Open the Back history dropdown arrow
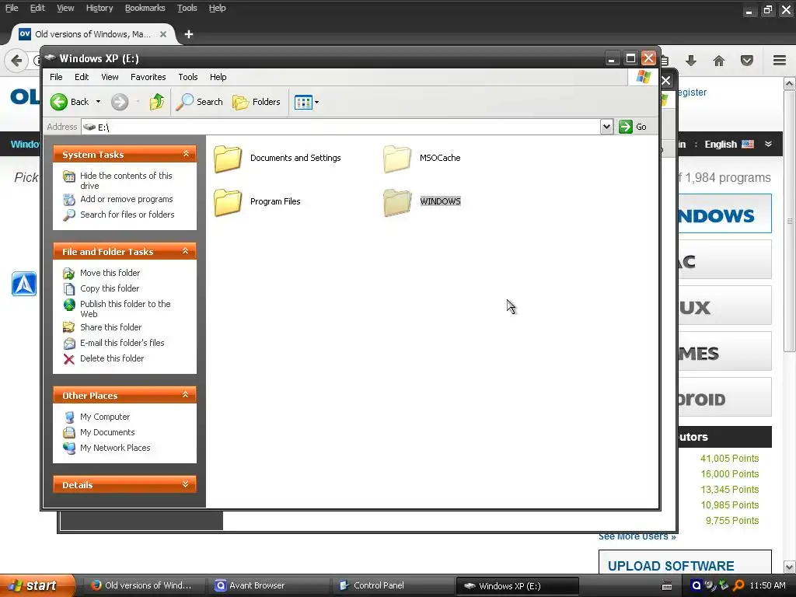Screen dimensions: 796x597 98,102
